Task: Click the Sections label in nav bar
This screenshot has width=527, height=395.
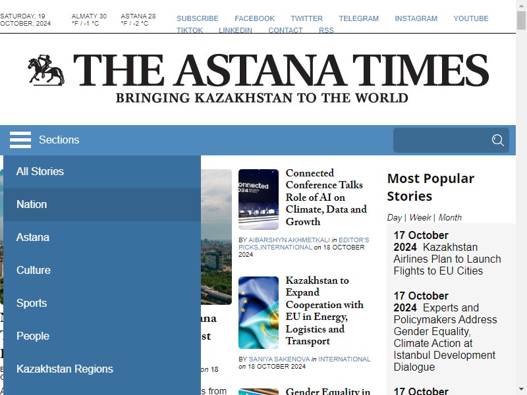Action: point(59,140)
